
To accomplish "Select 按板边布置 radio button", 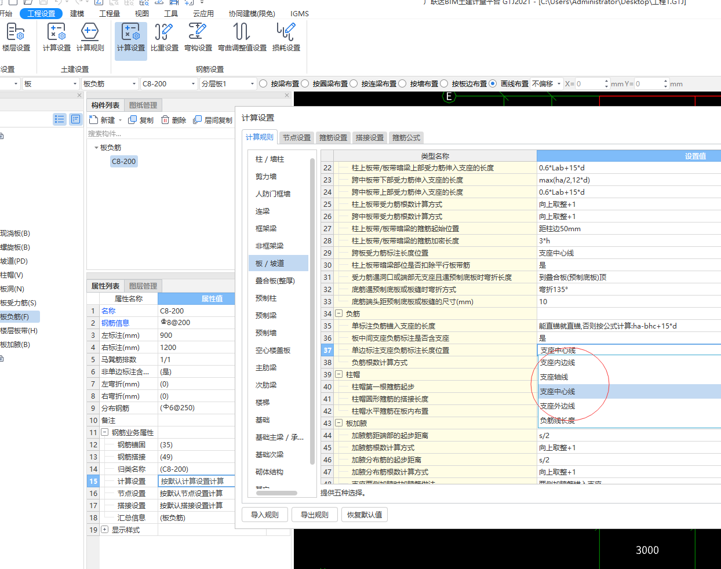I will pyautogui.click(x=444, y=83).
